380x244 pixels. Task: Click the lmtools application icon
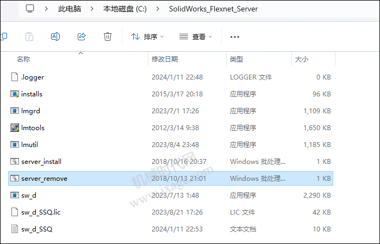[x=15, y=127]
